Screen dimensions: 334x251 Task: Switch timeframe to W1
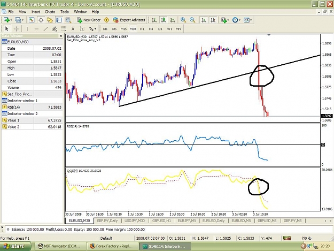(169, 29)
